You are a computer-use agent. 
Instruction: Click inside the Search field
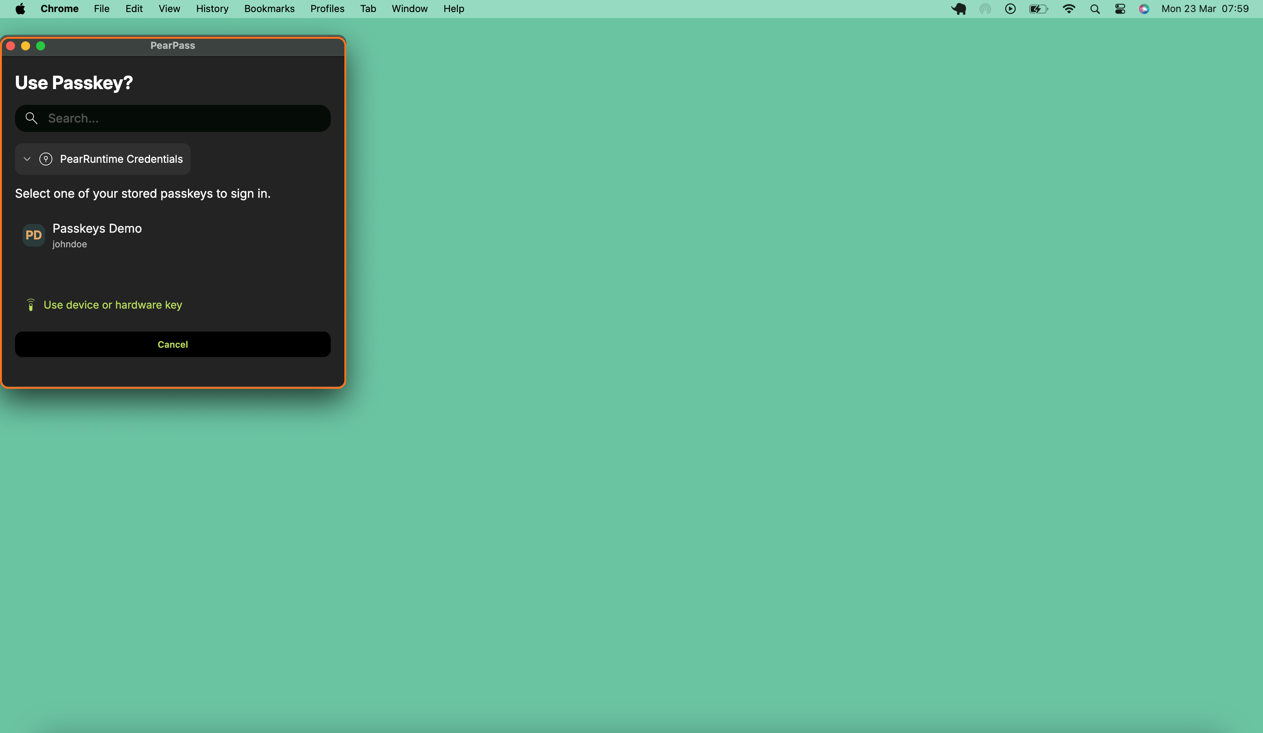[x=173, y=118]
